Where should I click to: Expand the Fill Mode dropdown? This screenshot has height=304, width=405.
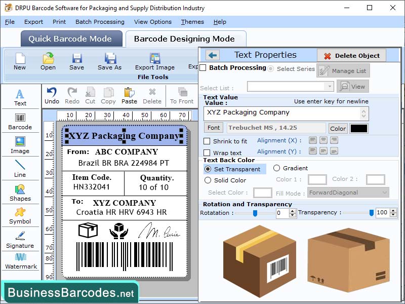point(348,193)
